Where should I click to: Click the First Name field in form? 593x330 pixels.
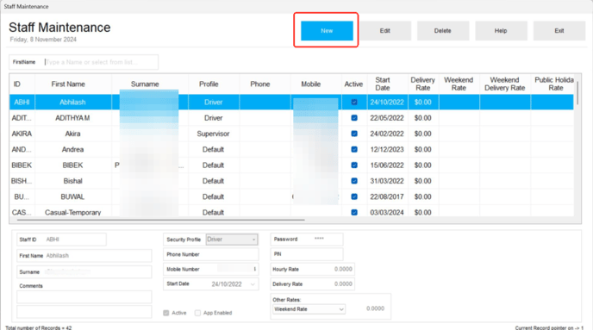(x=84, y=256)
